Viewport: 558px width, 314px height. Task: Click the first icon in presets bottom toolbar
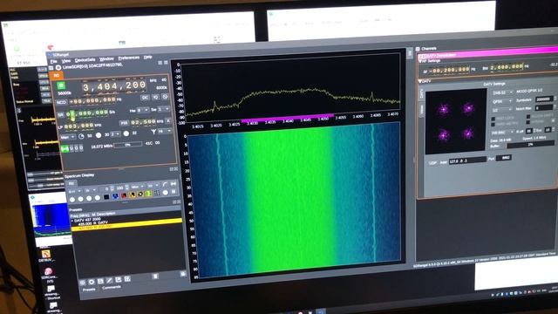82,283
